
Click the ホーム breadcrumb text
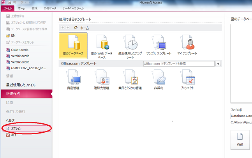point(85,28)
